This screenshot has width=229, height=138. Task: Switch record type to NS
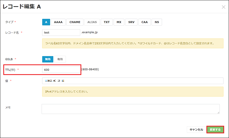(x=157, y=22)
